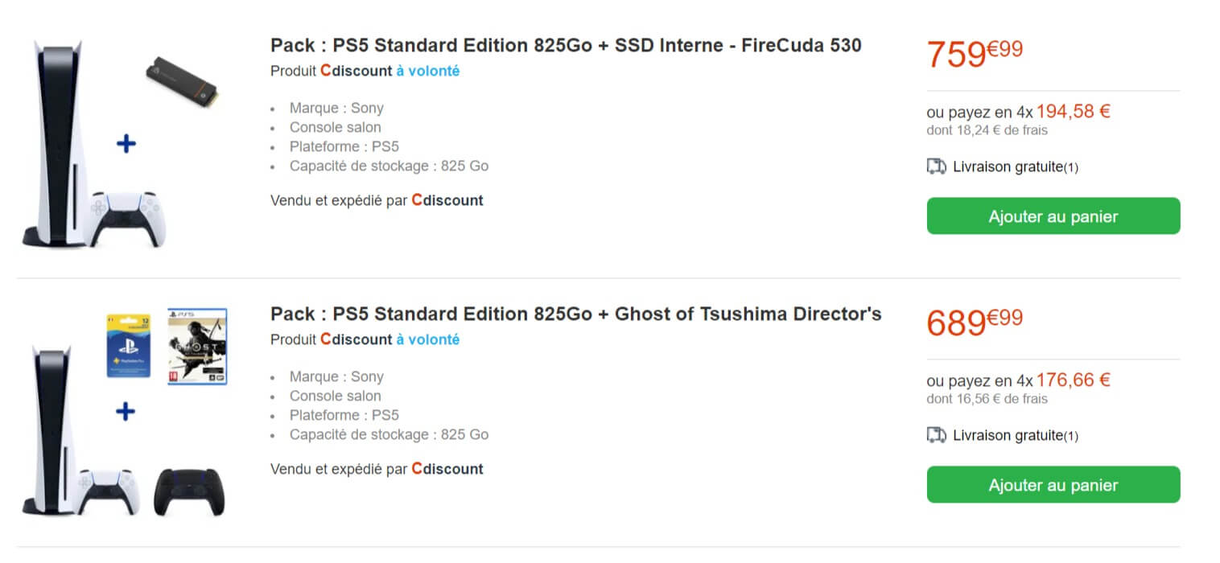This screenshot has height=563, width=1220.
Task: Add the Ghost of Tsushima pack to cart
Action: [1053, 485]
